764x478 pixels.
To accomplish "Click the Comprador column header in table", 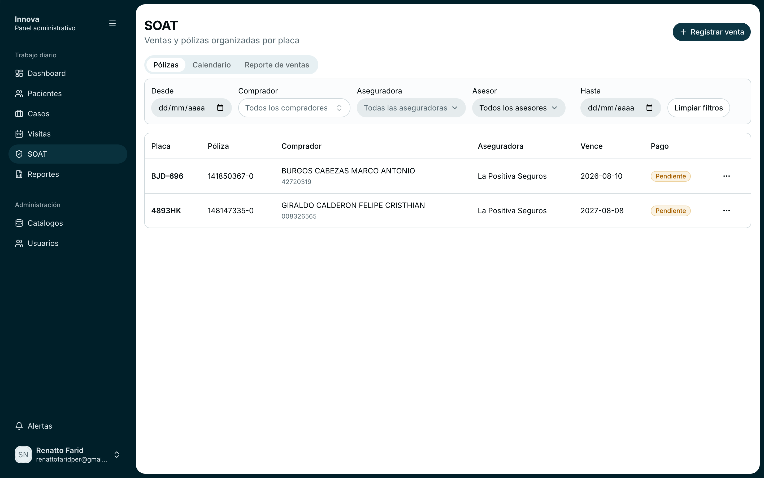I will click(x=301, y=146).
